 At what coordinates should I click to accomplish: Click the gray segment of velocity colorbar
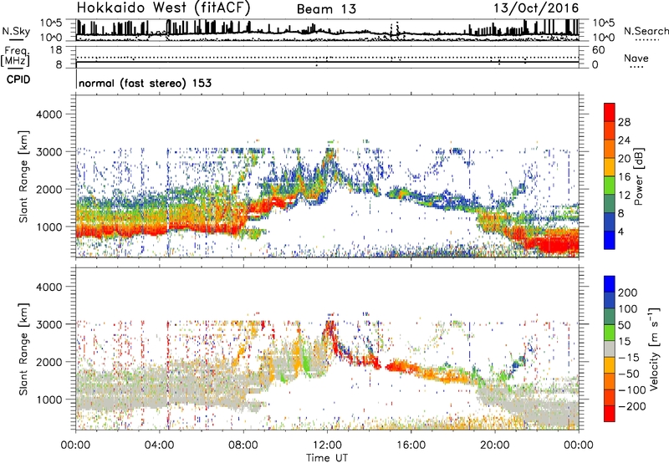[x=610, y=349]
